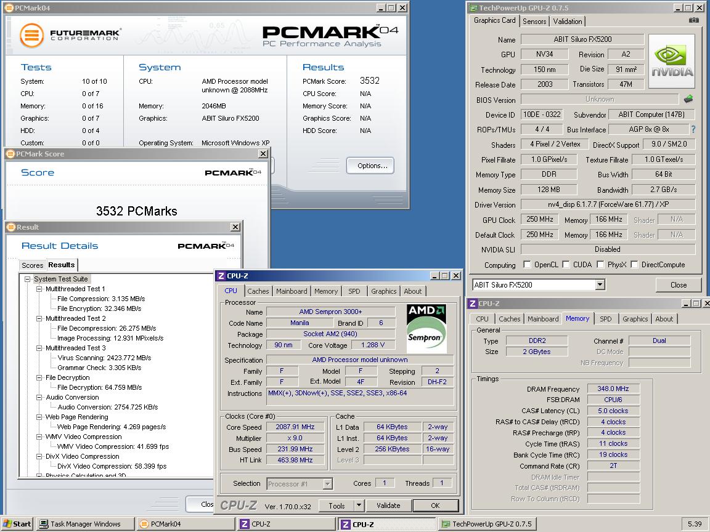Open the SPD tab in front CPU-Z

354,291
